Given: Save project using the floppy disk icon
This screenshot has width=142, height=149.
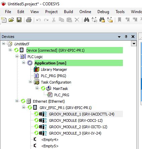Looking at the screenshot, I should [19, 20].
